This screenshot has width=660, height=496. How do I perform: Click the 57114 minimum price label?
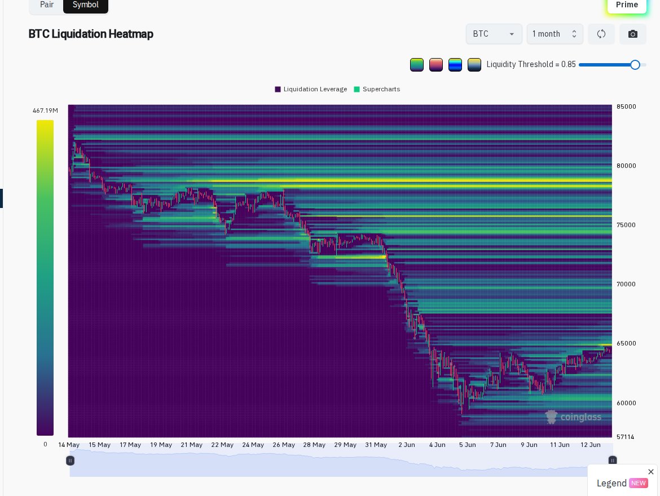click(x=626, y=437)
